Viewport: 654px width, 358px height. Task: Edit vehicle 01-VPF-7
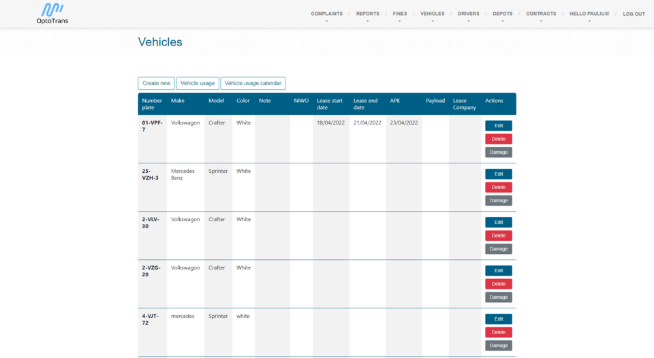click(x=499, y=126)
